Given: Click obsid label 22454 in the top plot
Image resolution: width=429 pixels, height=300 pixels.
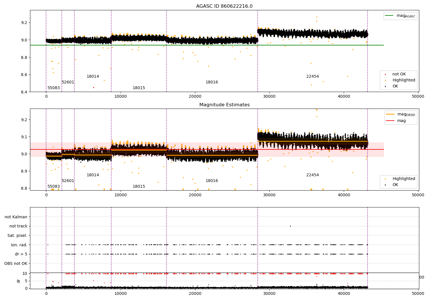Looking at the screenshot, I should pos(313,76).
